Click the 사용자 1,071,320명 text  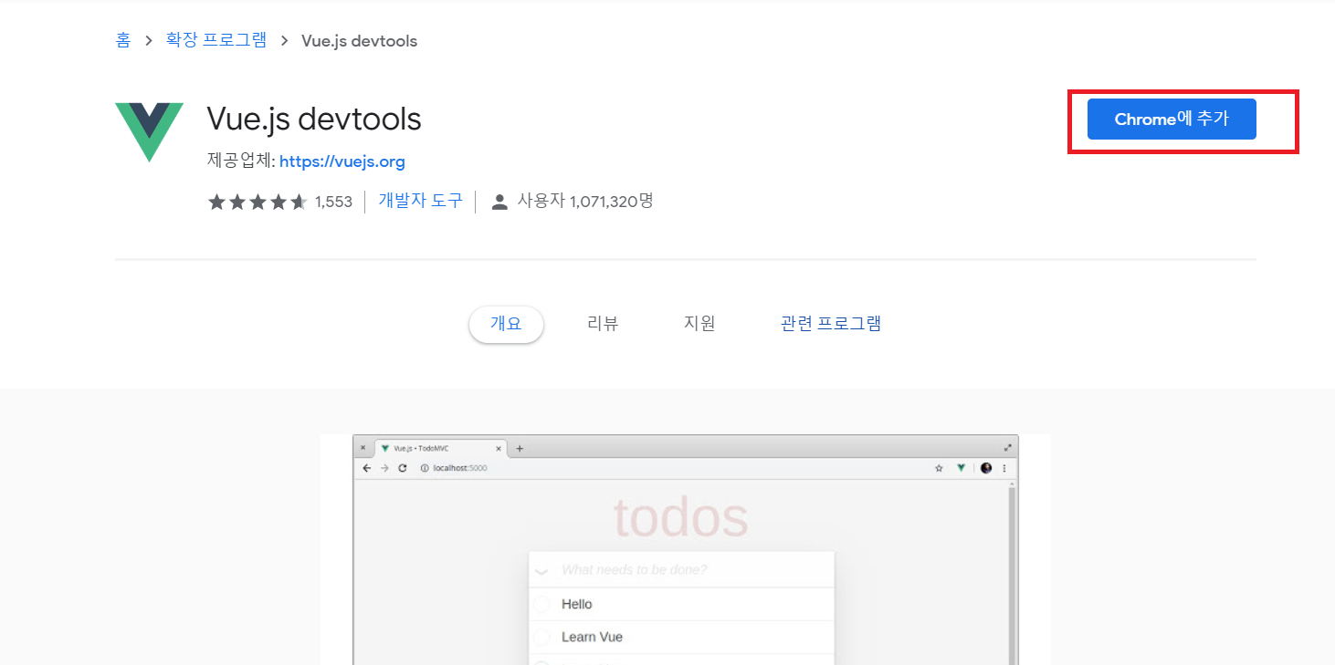click(585, 201)
